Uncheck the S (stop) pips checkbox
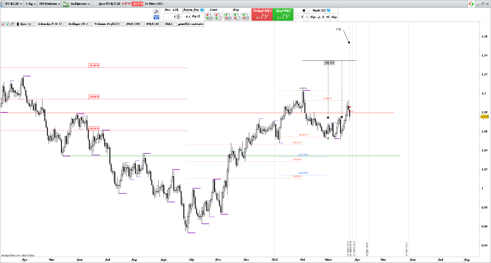 (319, 17)
